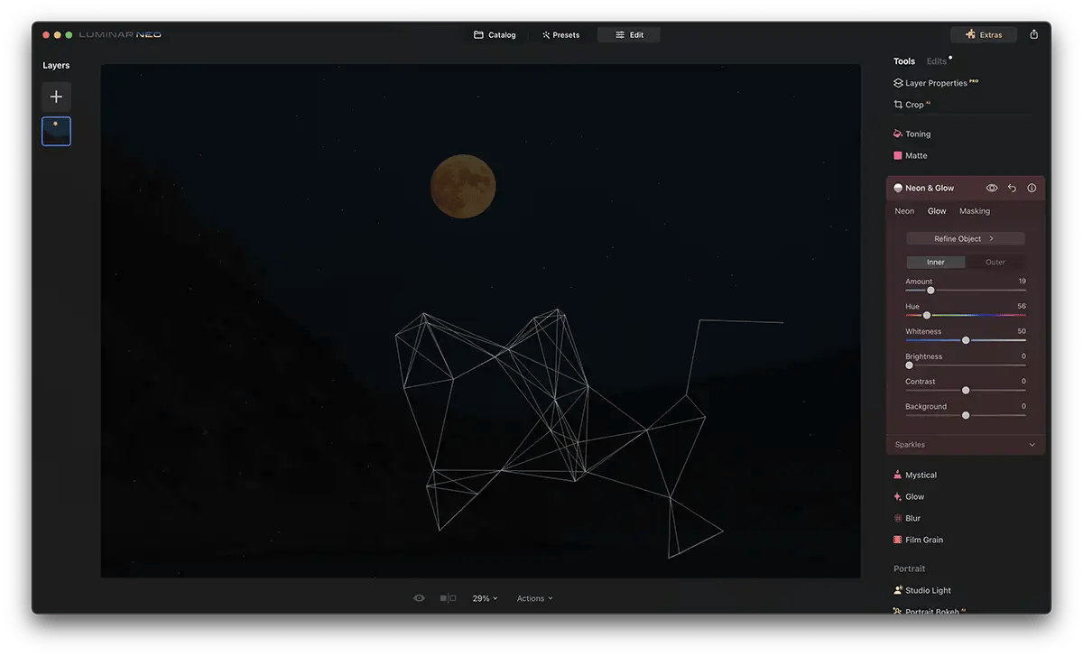The height and width of the screenshot is (656, 1083).
Task: Open the 29% zoom dropdown
Action: [486, 598]
